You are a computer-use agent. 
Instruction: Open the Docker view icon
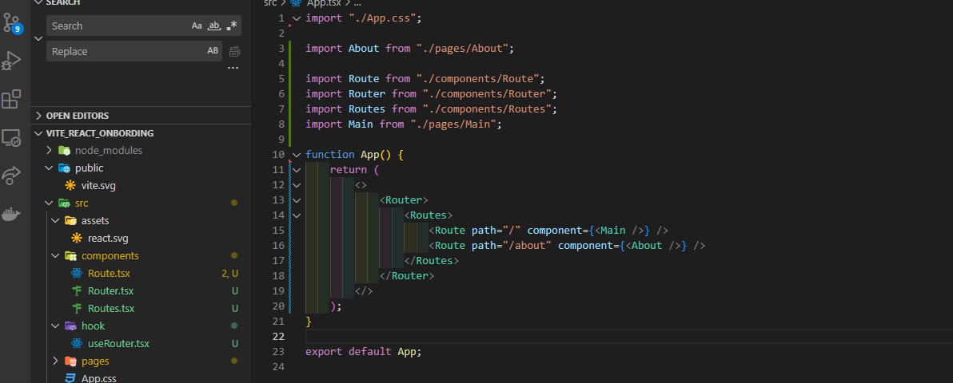tap(11, 215)
